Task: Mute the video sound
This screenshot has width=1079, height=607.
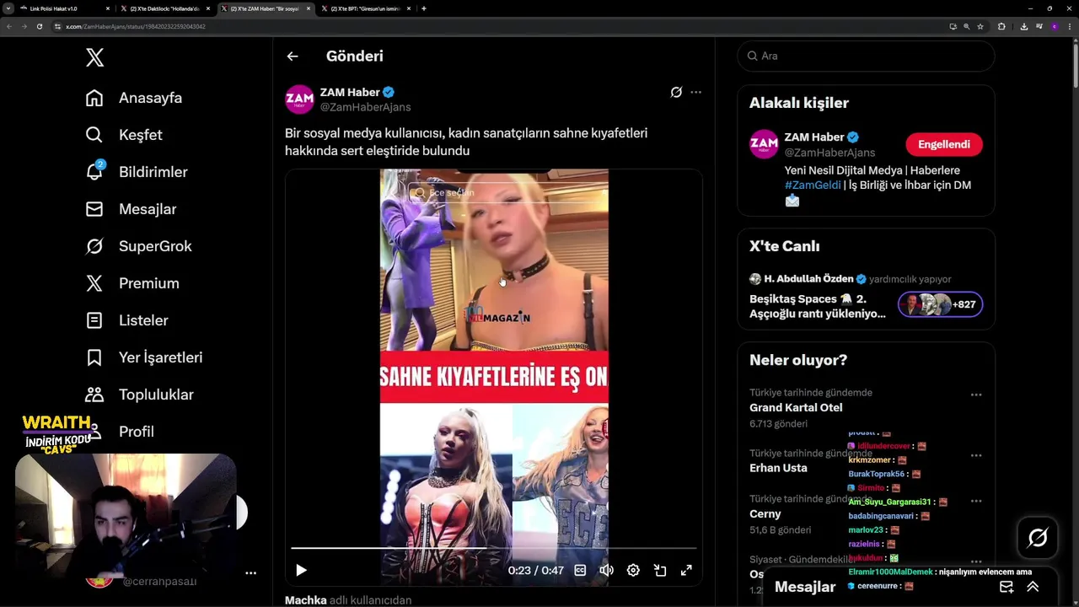Action: tap(606, 571)
